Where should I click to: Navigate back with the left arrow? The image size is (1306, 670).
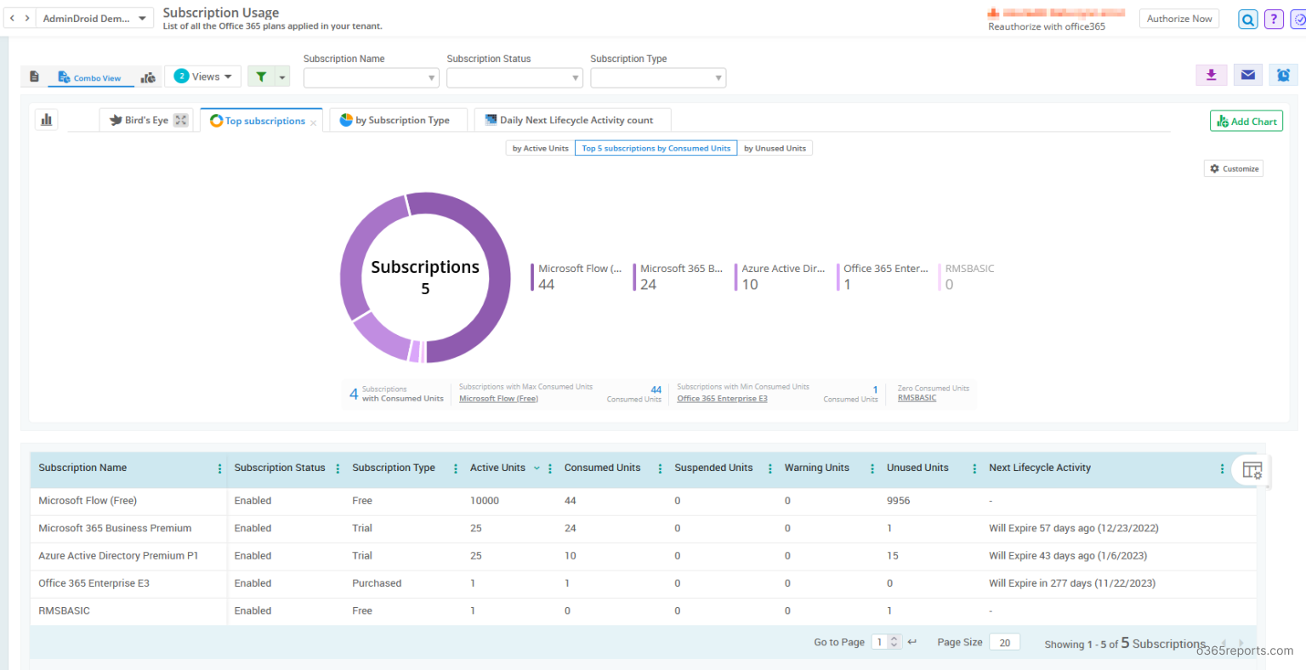pyautogui.click(x=12, y=18)
